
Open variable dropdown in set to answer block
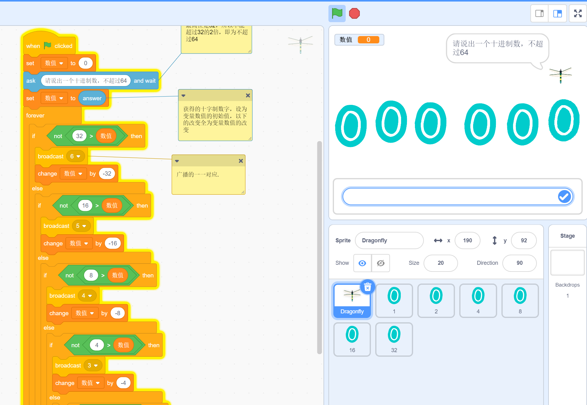click(x=54, y=98)
